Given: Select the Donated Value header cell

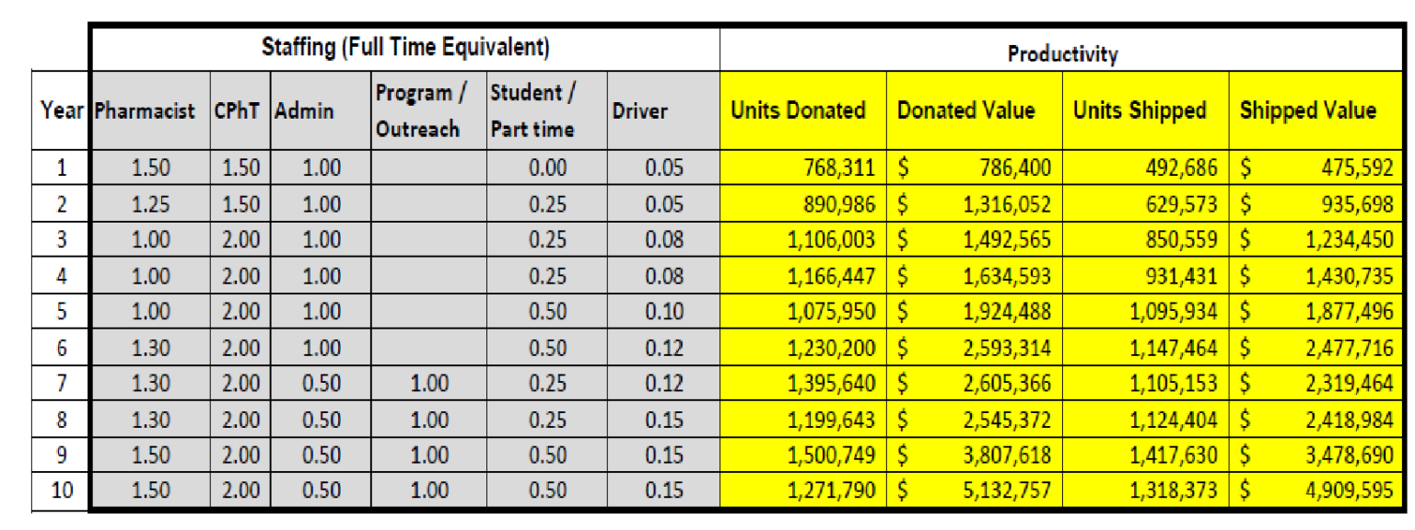Looking at the screenshot, I should coord(966,111).
